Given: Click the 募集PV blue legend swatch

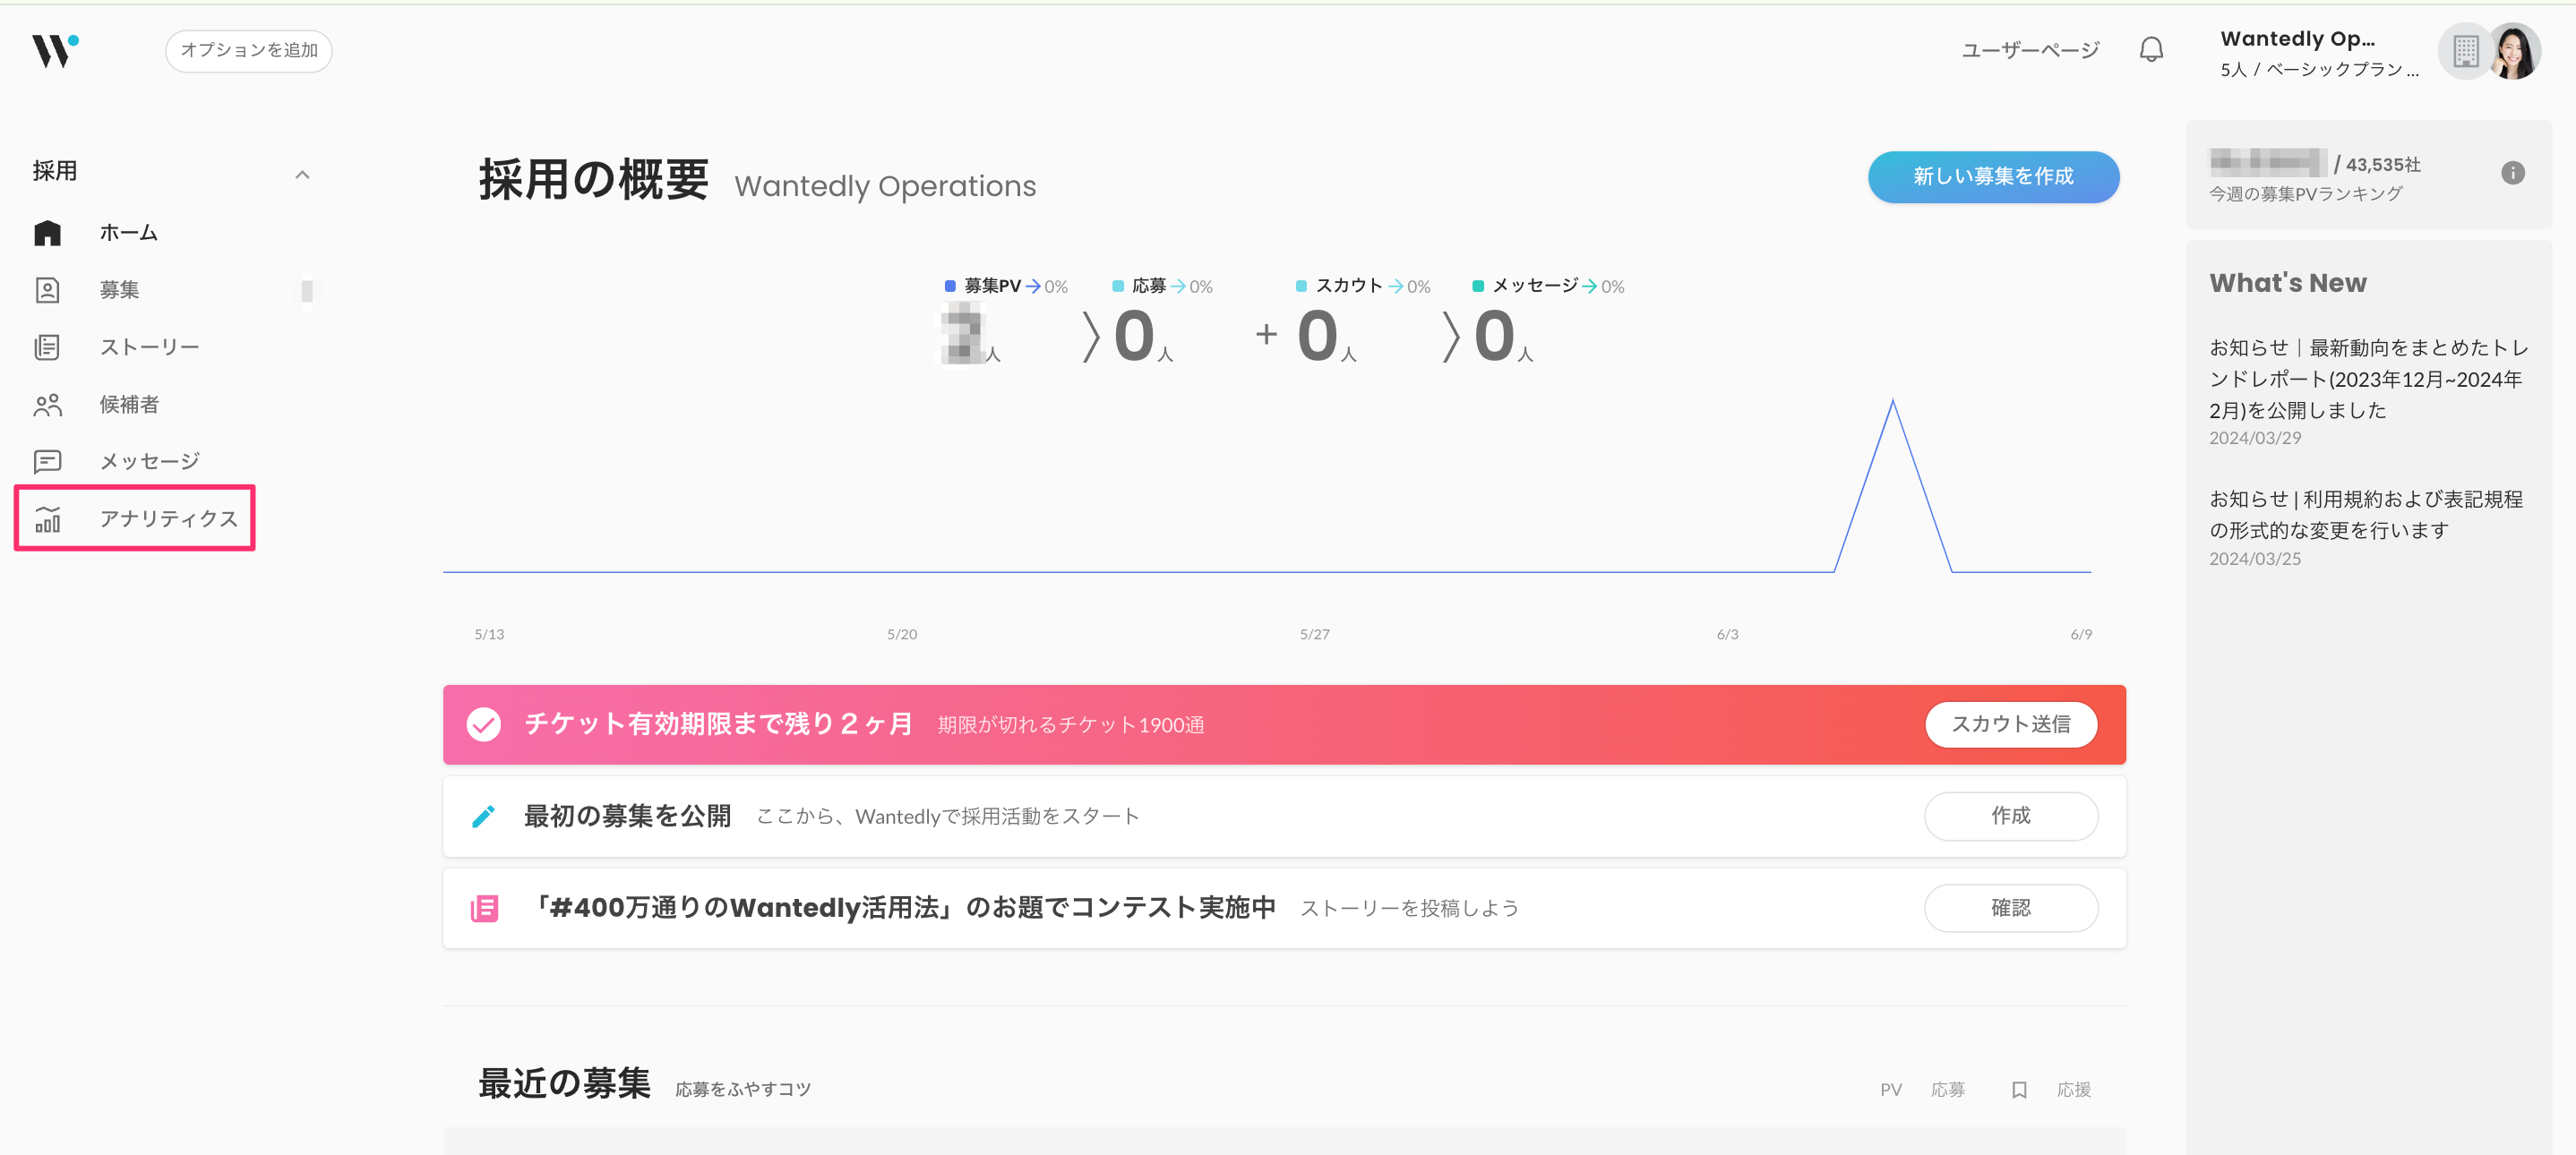Looking at the screenshot, I should tap(949, 286).
